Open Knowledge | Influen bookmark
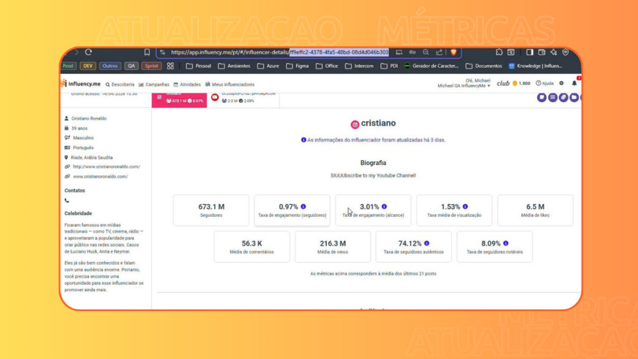This screenshot has height=359, width=638. point(535,66)
